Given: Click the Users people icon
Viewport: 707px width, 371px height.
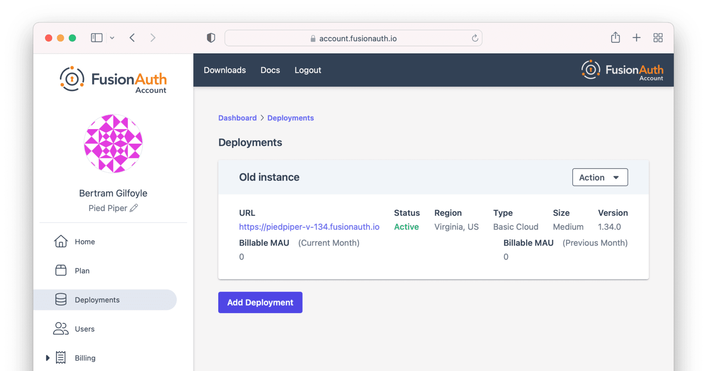Looking at the screenshot, I should (x=61, y=329).
